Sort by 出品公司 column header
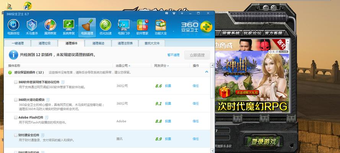 tap(123, 66)
